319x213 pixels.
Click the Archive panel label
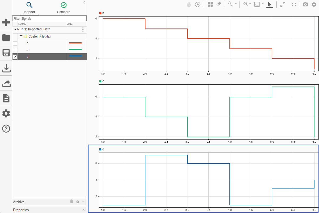tap(19, 202)
